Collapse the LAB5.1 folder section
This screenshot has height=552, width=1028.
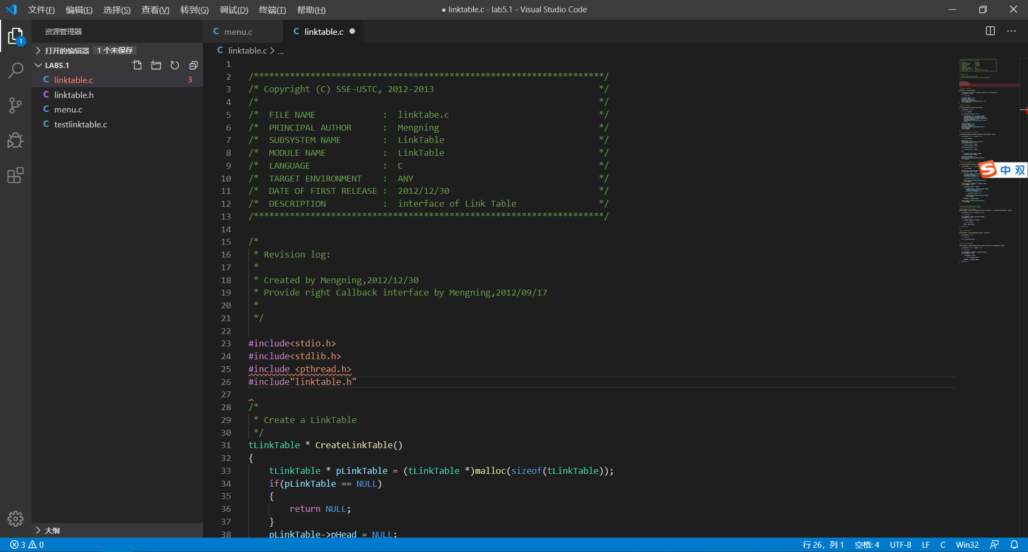[57, 65]
